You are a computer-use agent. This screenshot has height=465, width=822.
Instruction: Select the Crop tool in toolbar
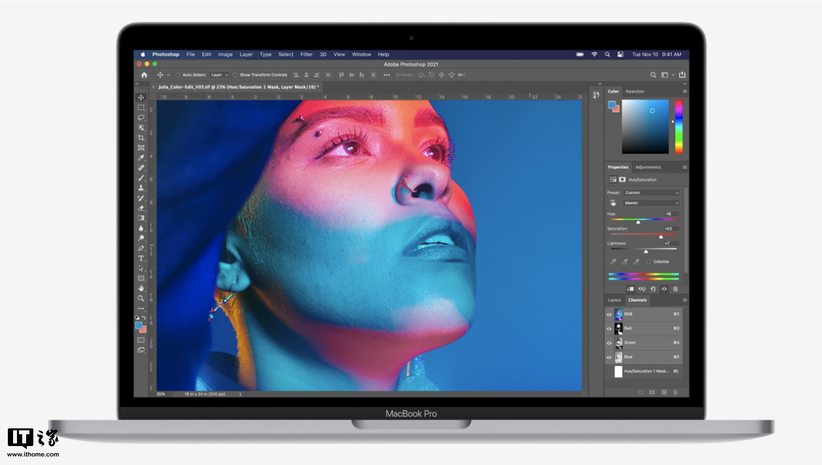point(140,138)
